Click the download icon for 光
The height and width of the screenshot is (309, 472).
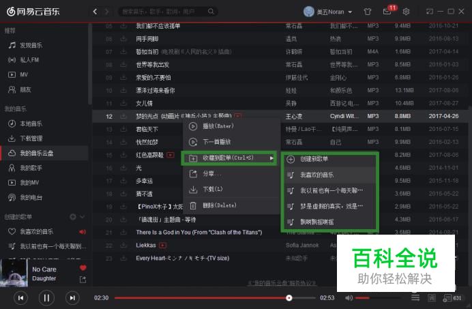(x=123, y=168)
